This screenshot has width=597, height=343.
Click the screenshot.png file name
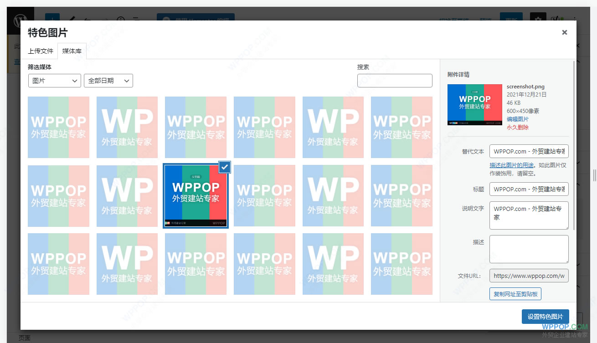[x=525, y=87]
